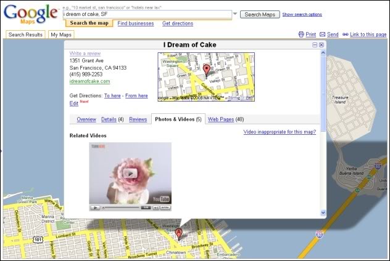
Task: Click the red pin in the mini map
Action: [x=207, y=70]
